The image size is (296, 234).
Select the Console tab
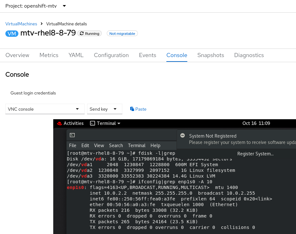coord(177,55)
